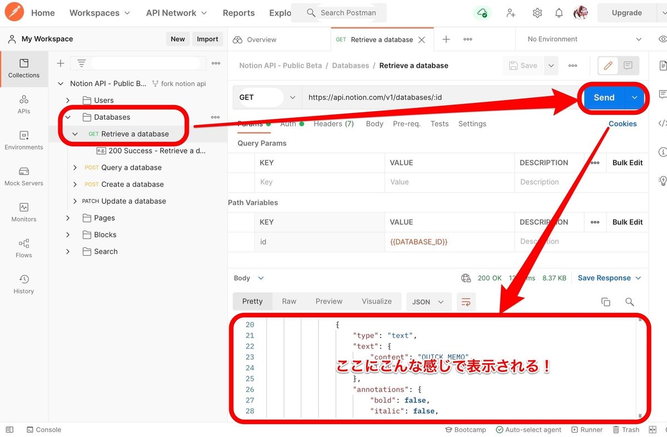The image size is (667, 437).
Task: Open the Overview tab
Action: coord(255,39)
